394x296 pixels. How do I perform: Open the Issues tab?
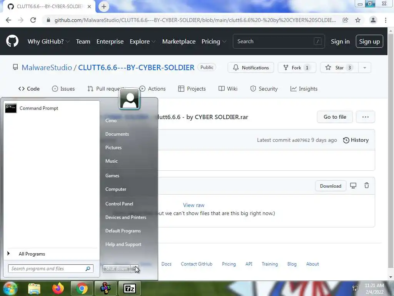[x=63, y=89]
